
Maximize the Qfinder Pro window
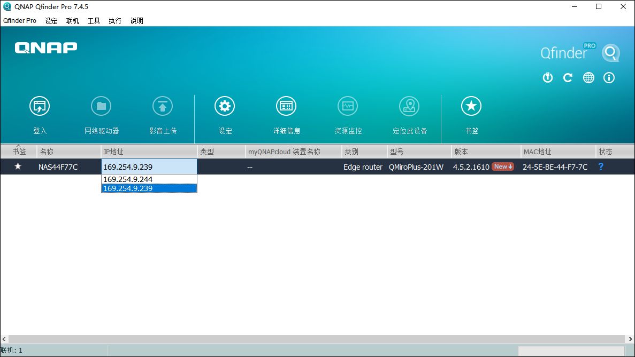pos(599,6)
